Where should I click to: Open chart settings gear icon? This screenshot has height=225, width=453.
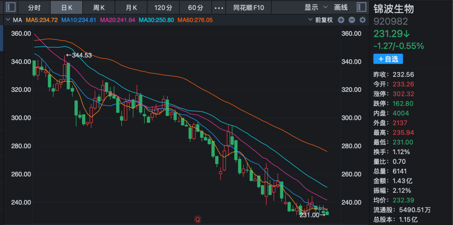click(362, 20)
